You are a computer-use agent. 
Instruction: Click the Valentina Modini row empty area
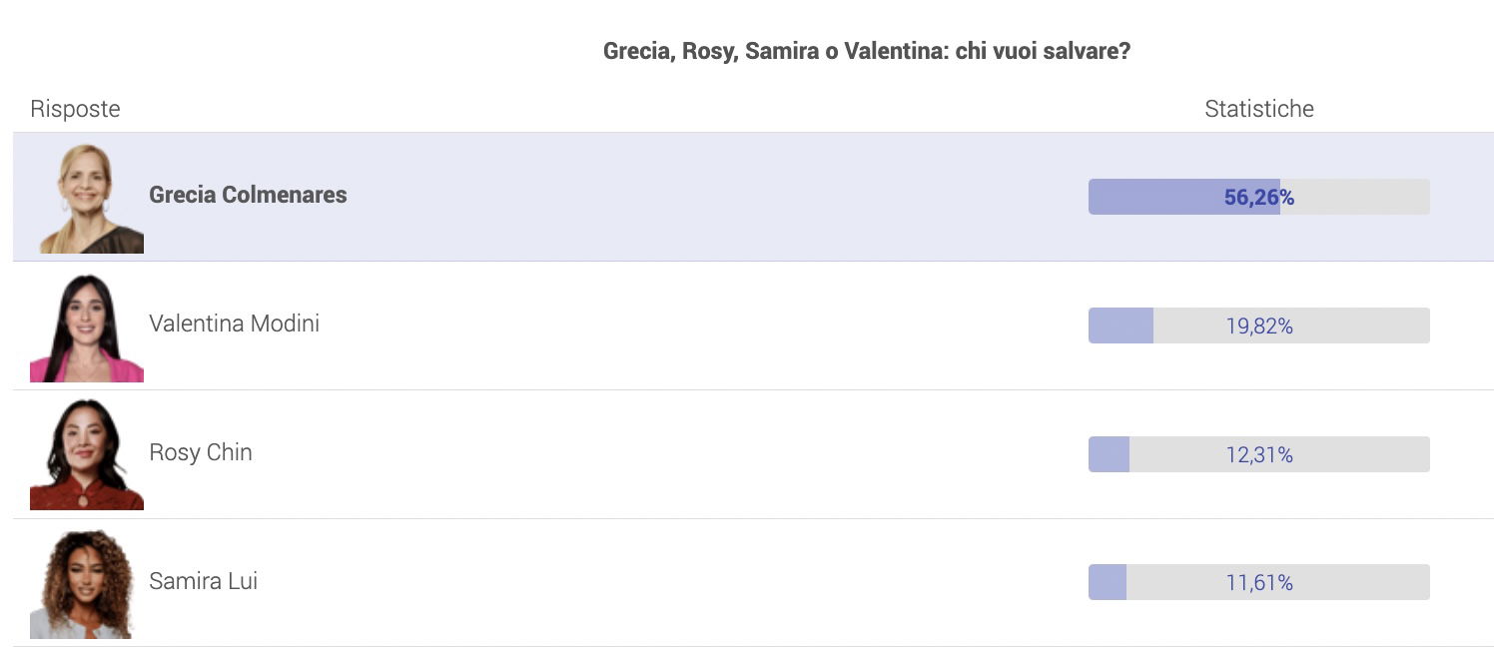click(699, 325)
